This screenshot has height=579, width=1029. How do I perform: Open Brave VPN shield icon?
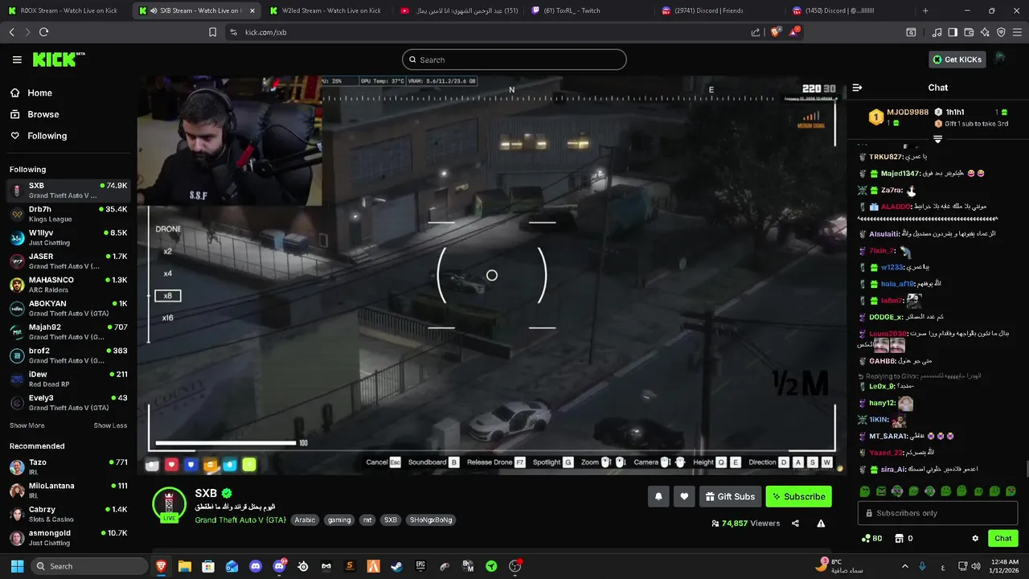pos(1001,32)
